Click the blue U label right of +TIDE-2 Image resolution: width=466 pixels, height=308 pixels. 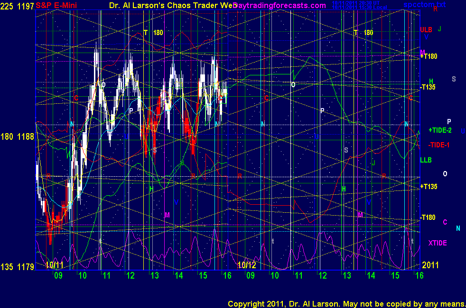[463, 131]
